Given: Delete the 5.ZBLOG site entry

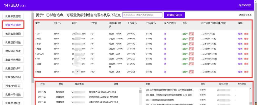Looking at the screenshot, I should 246,54.
